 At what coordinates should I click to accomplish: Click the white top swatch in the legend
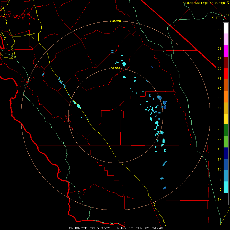(x=226, y=28)
